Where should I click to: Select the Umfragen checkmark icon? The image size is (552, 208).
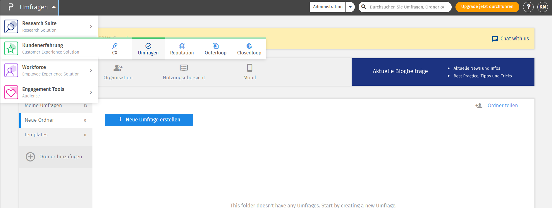click(148, 46)
